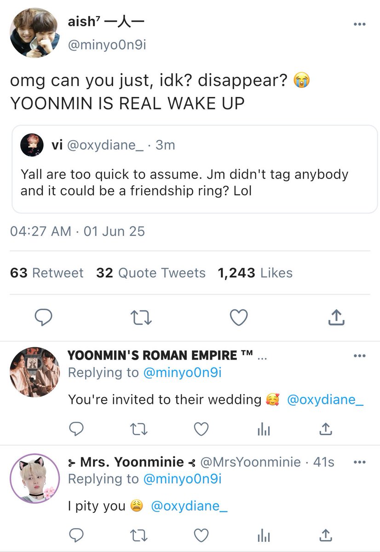View analytics for the wedding invitation reply
Image resolution: width=380 pixels, height=552 pixels.
click(x=263, y=429)
